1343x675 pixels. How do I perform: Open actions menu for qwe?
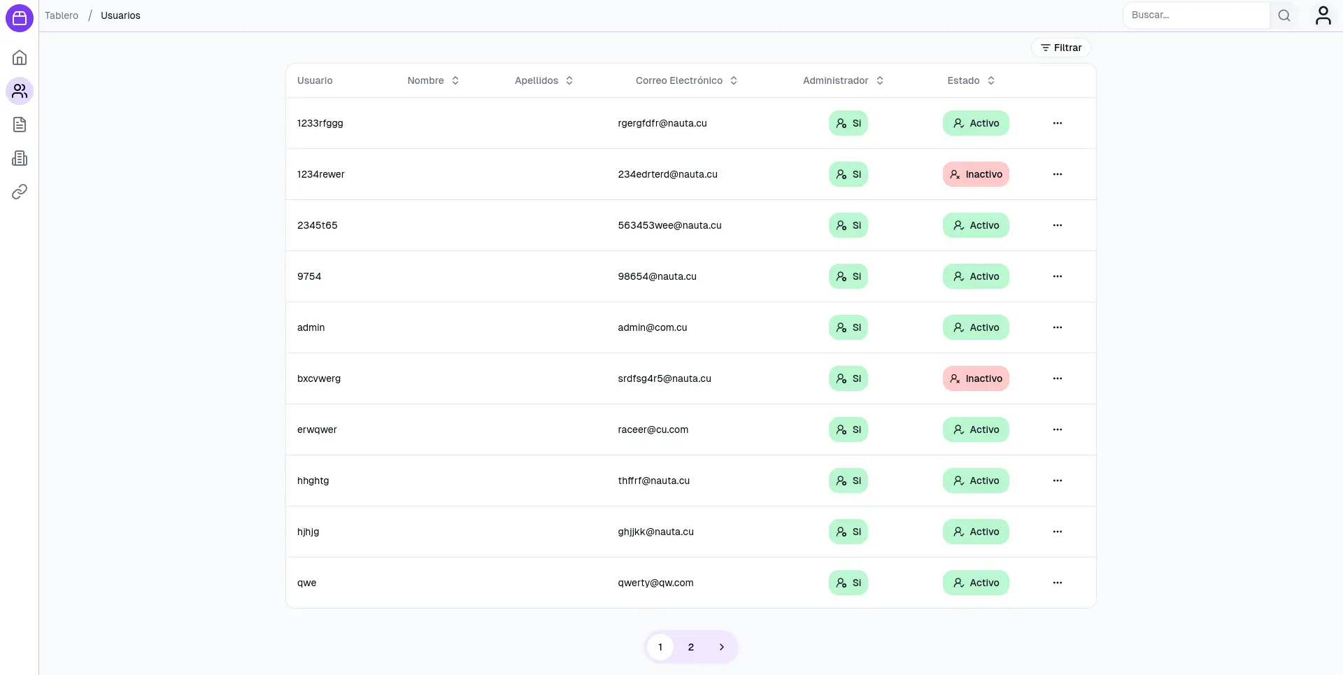click(x=1058, y=583)
